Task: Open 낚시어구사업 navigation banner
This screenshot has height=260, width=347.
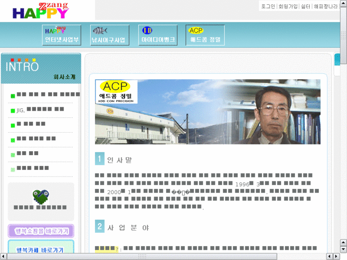Action: [110, 35]
